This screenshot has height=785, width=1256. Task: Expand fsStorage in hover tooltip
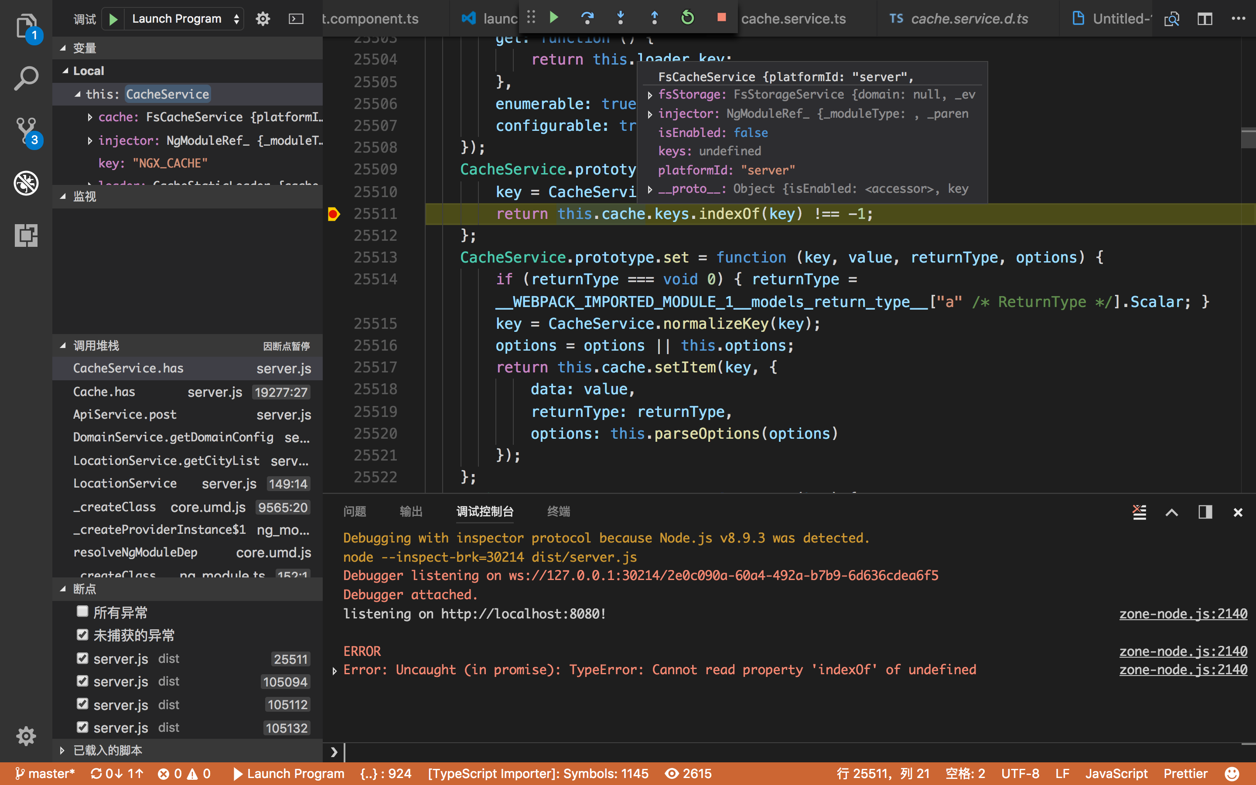[650, 95]
